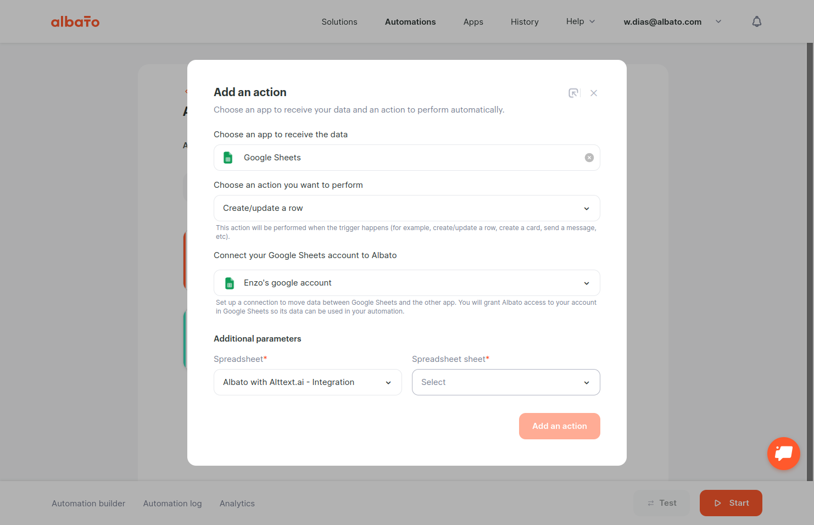The height and width of the screenshot is (525, 814).
Task: Click Google Sheets icon in account field
Action: [230, 283]
